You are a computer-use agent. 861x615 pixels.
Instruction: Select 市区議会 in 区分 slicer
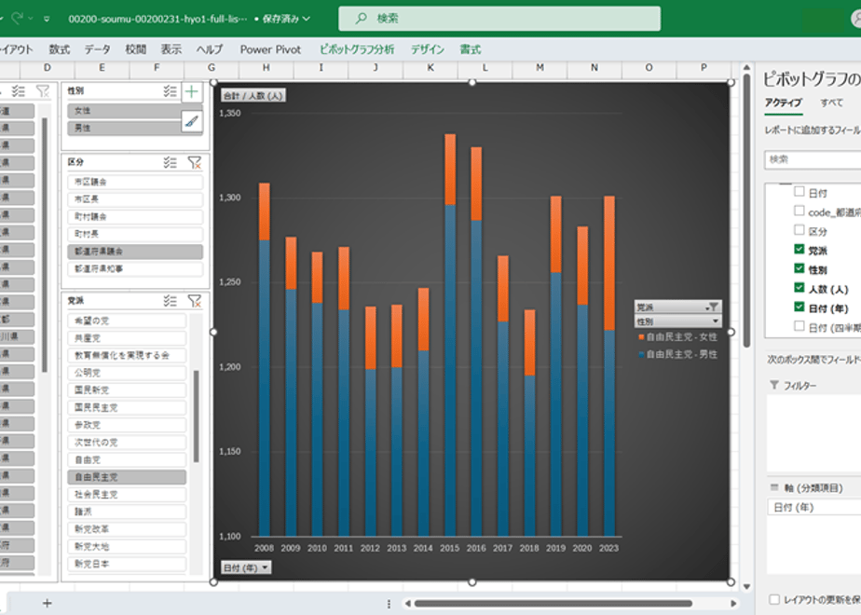pyautogui.click(x=135, y=182)
